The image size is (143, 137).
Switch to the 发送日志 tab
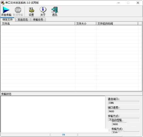[23, 19]
